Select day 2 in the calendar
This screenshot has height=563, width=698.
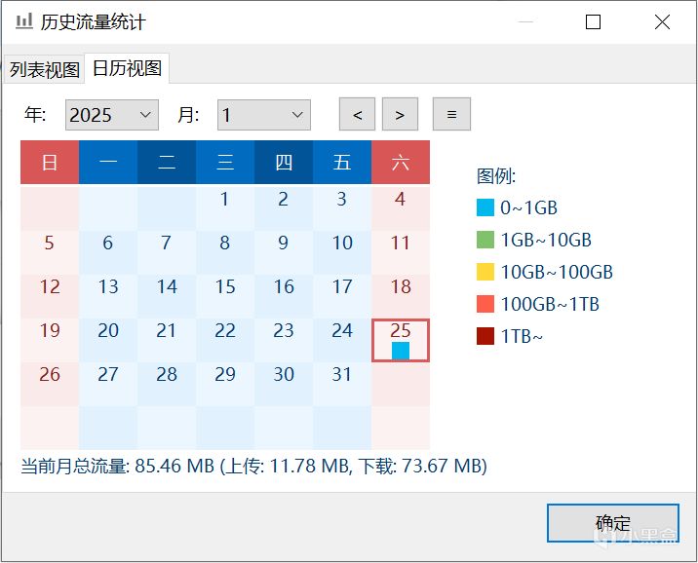click(284, 207)
